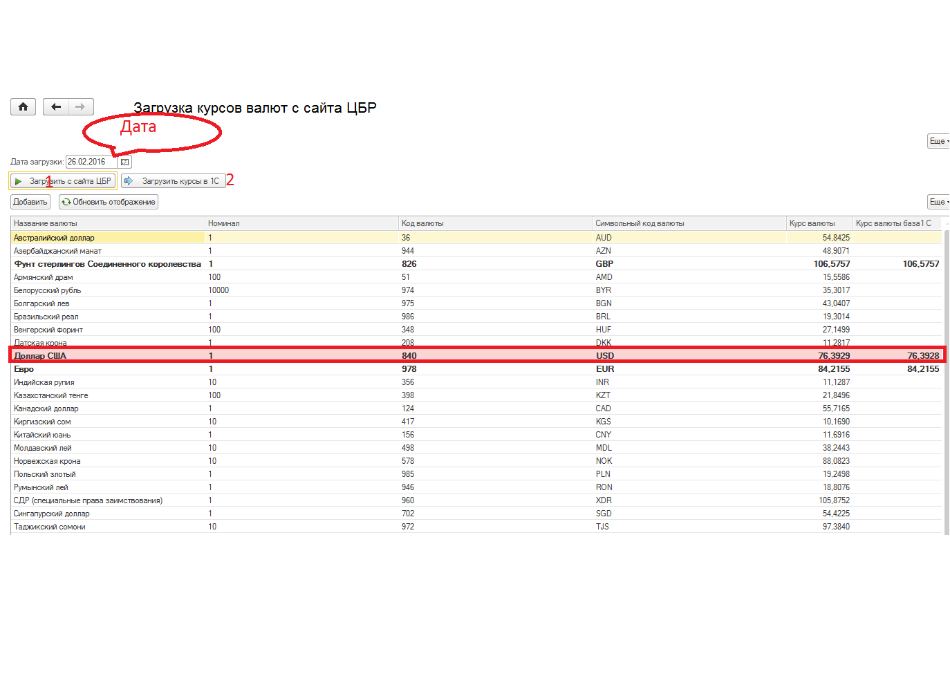This screenshot has height=676, width=950.
Task: Select 'Фунт стерлингов Соединенного королевства' row
Action: pos(476,264)
